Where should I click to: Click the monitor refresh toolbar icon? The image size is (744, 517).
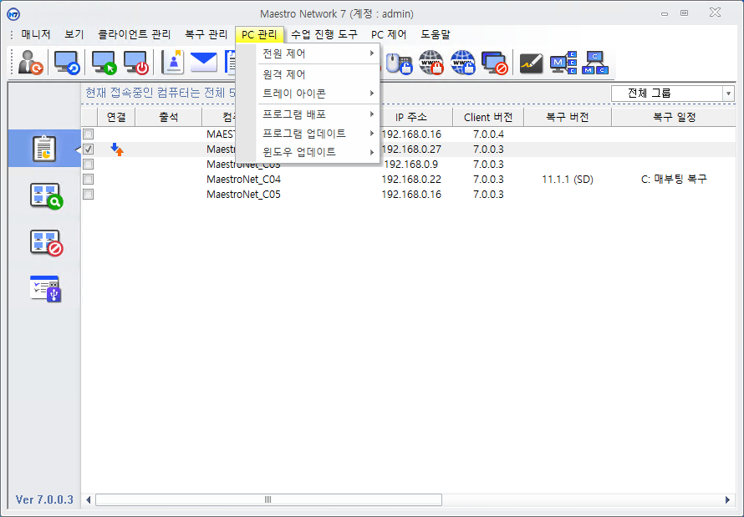pos(66,63)
